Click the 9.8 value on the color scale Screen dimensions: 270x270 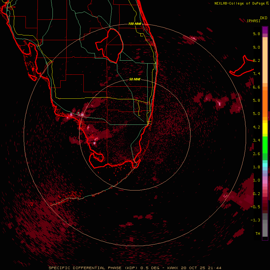coord(256,34)
